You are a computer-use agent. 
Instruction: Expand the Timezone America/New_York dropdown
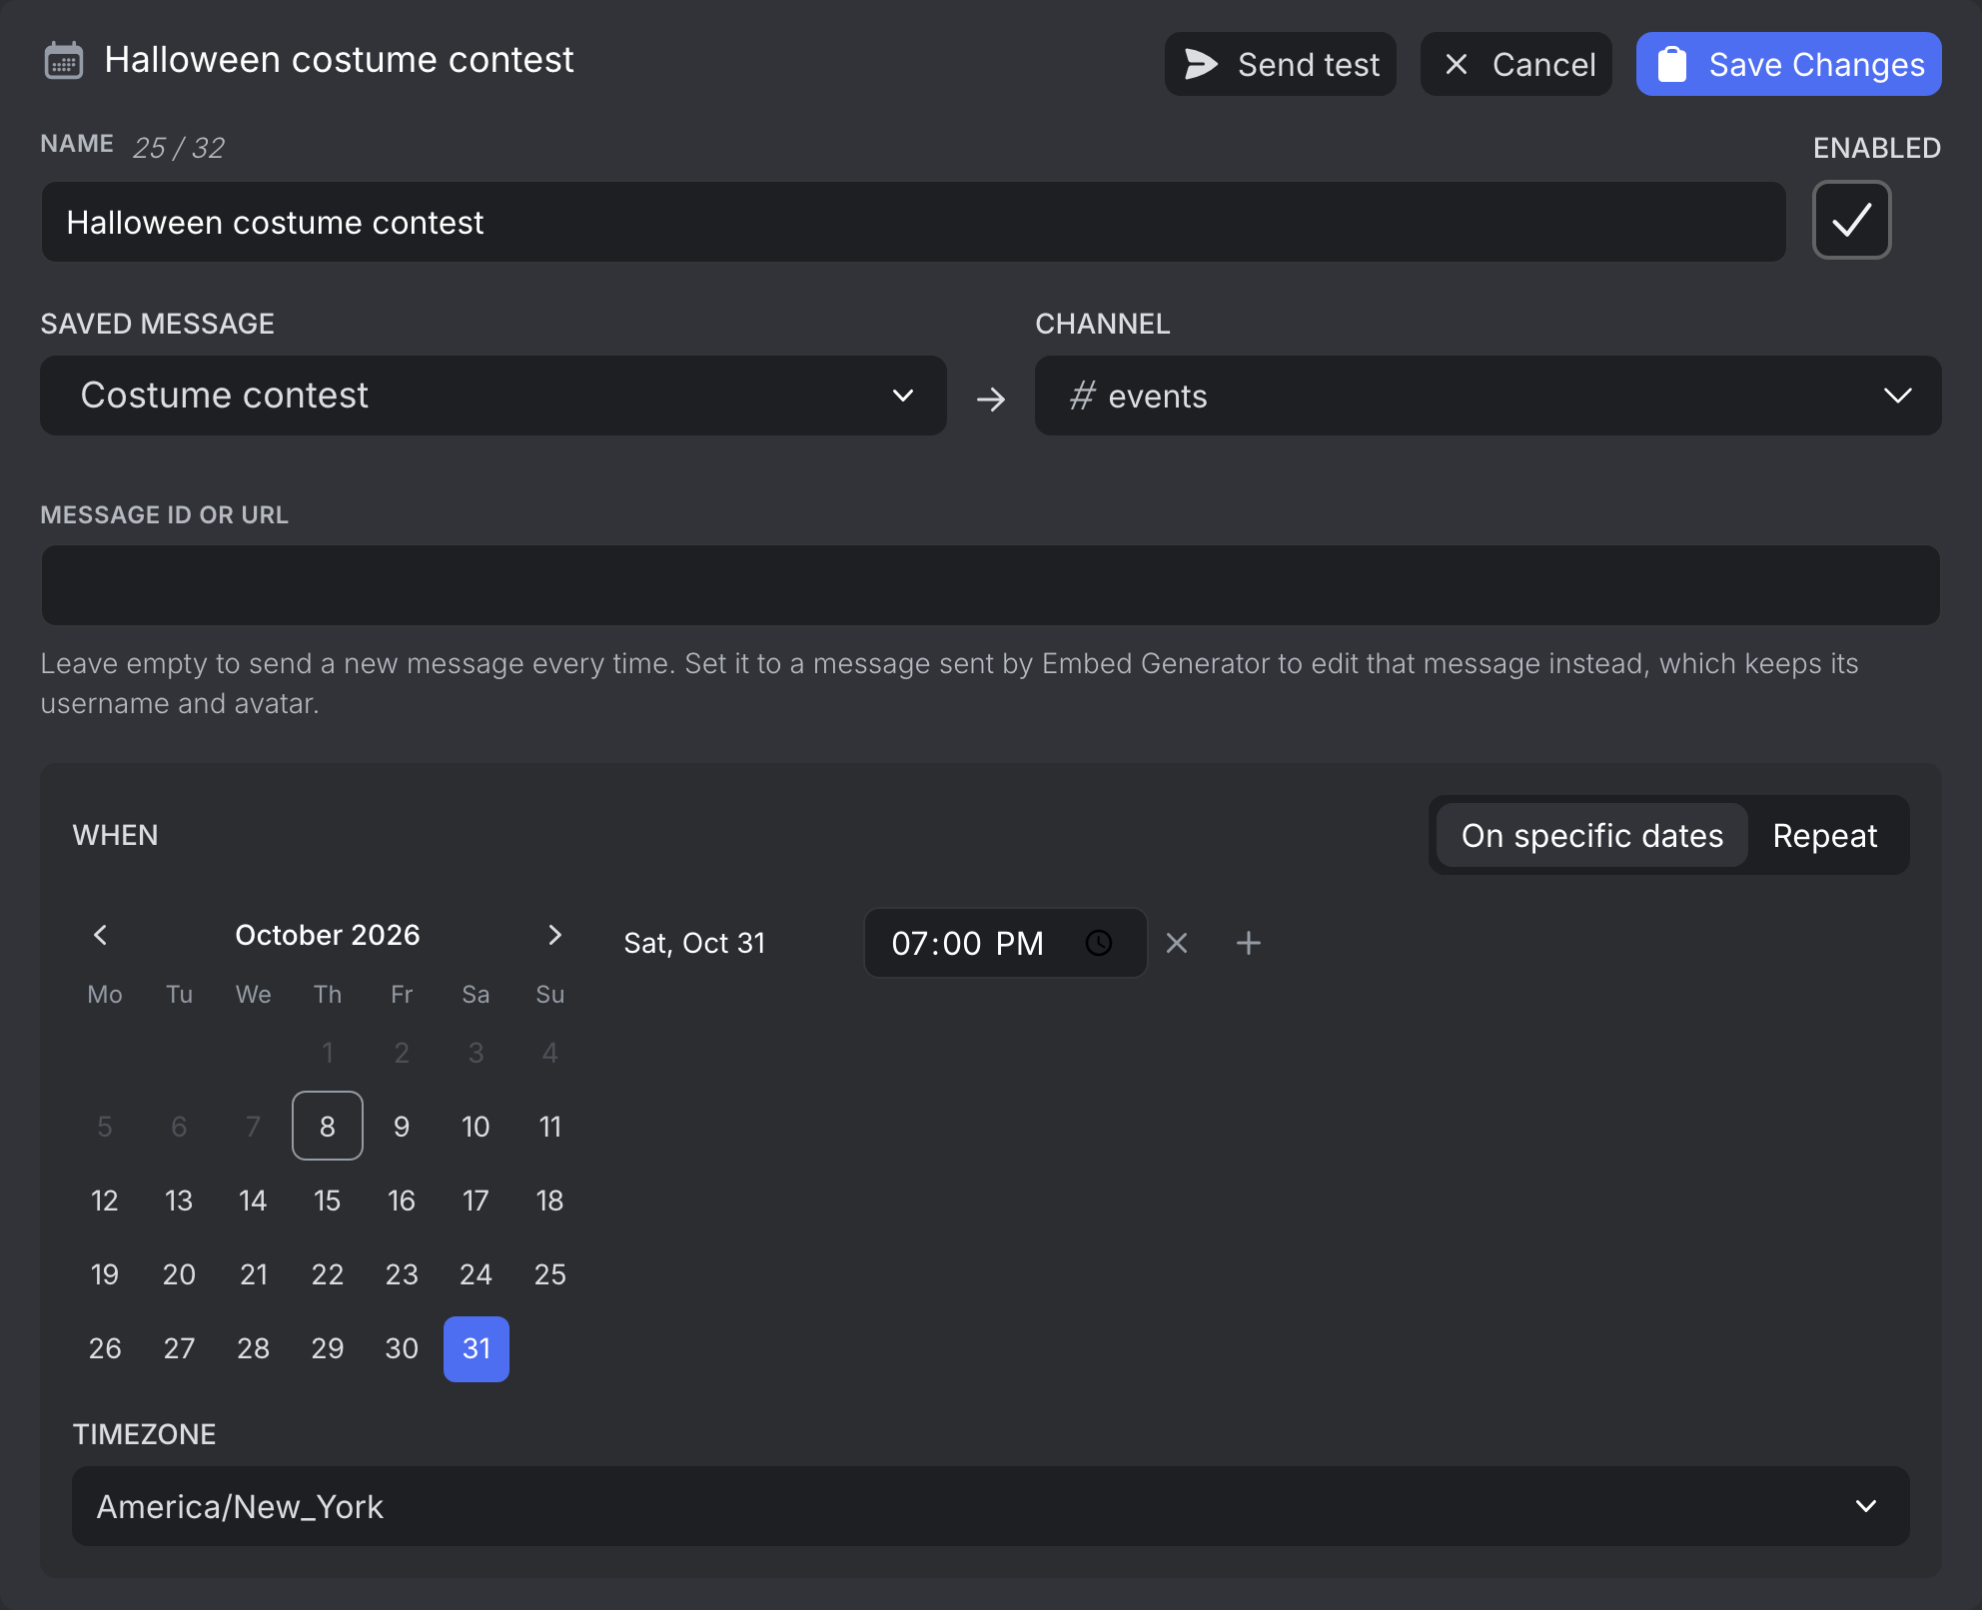pos(991,1506)
